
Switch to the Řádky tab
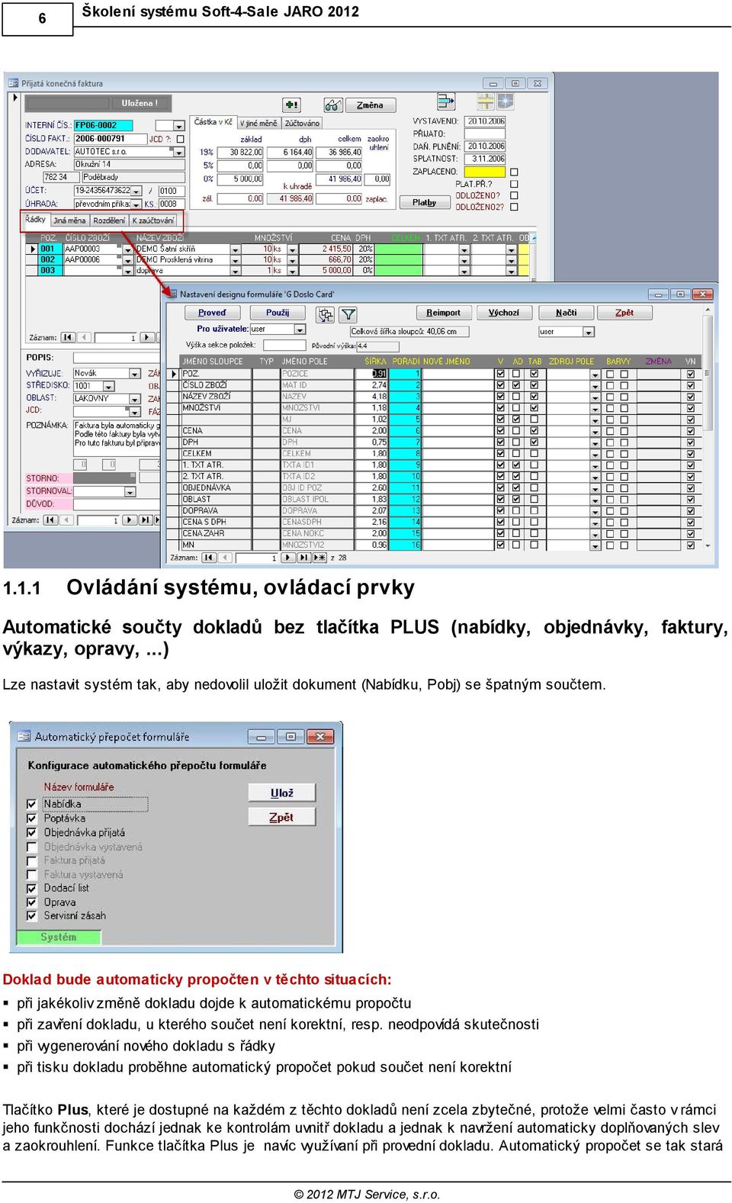coord(35,220)
